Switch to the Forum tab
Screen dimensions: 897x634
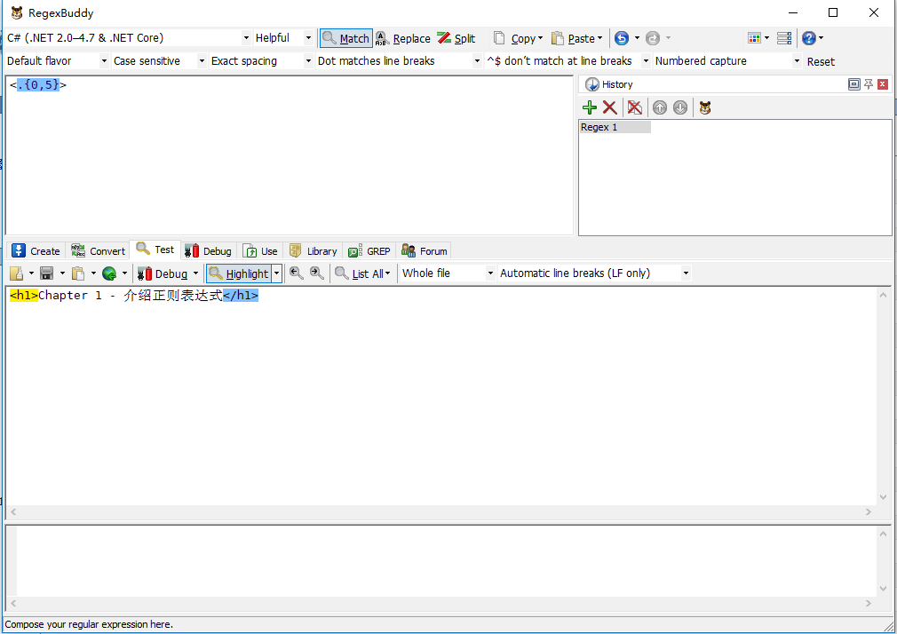(x=424, y=250)
